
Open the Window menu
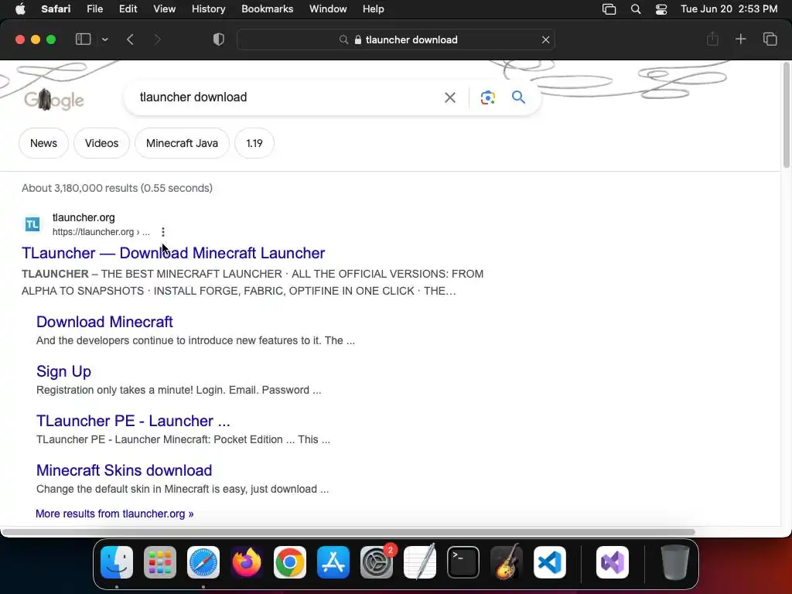[328, 9]
